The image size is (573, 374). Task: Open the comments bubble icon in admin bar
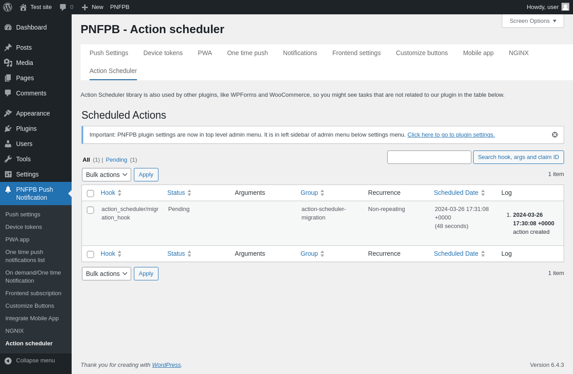coord(63,7)
